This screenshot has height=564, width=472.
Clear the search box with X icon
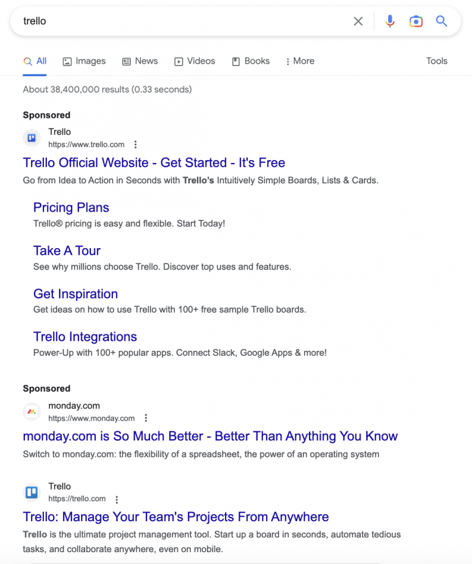coord(358,21)
